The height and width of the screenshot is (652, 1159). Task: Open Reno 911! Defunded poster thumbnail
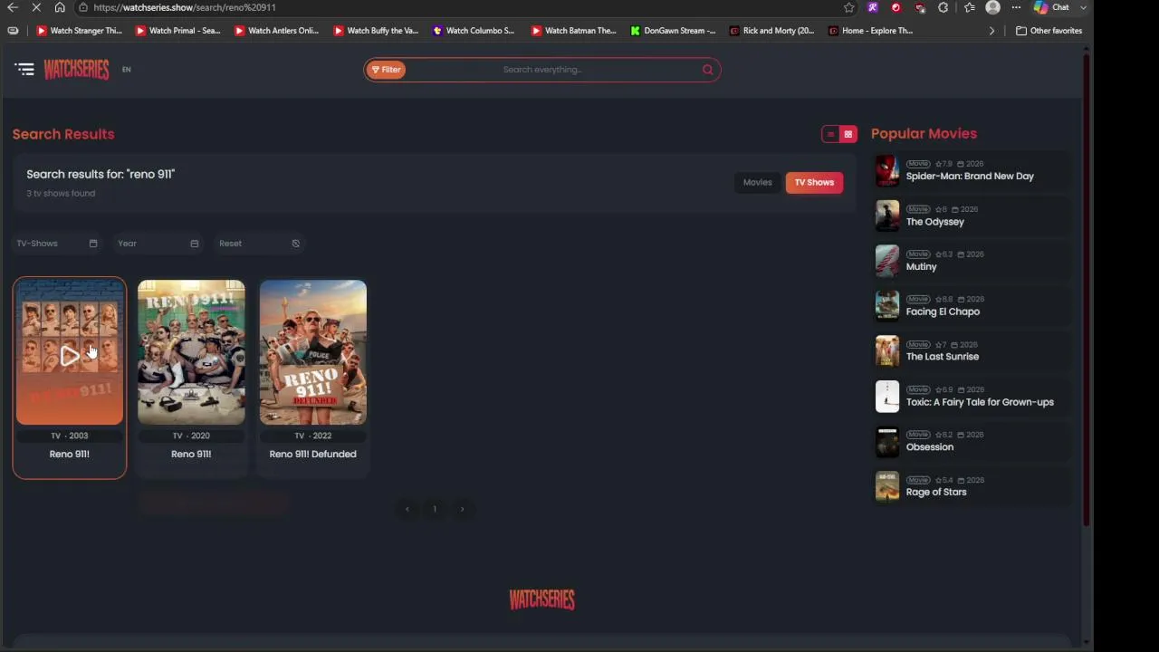(x=313, y=352)
